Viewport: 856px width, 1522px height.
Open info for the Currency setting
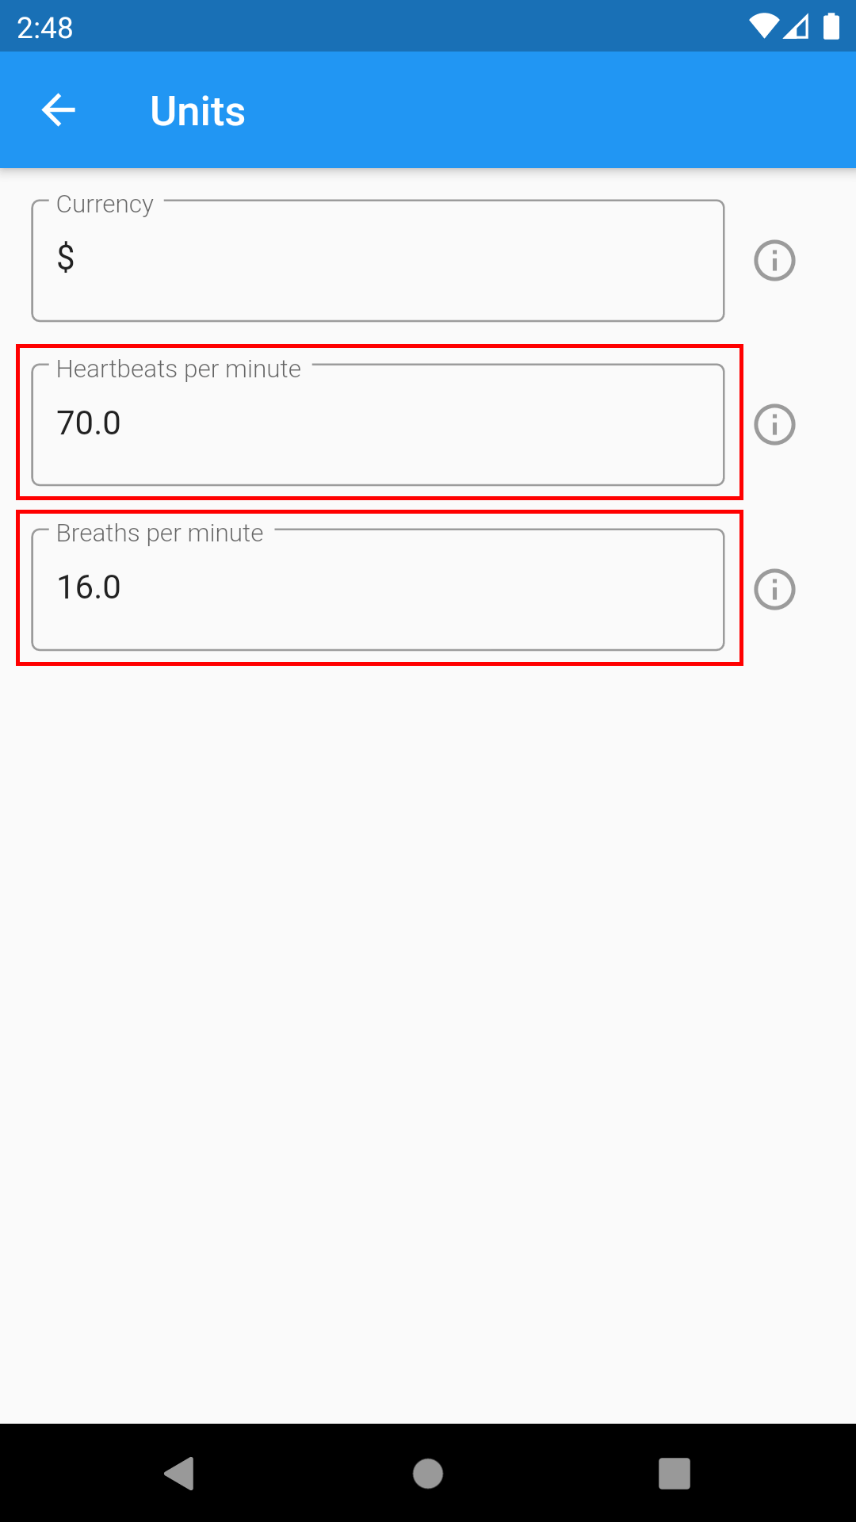point(774,261)
